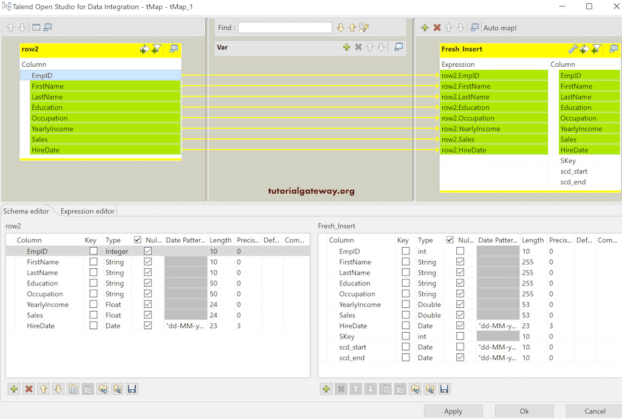Click the highlight-all matches icon beside Find
The image size is (622, 419).
point(362,27)
